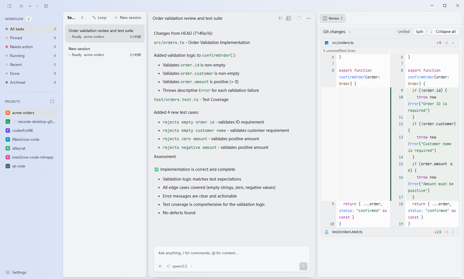The width and height of the screenshot is (464, 279).
Task: Go forward with the right arrow
Action: tap(37, 6)
